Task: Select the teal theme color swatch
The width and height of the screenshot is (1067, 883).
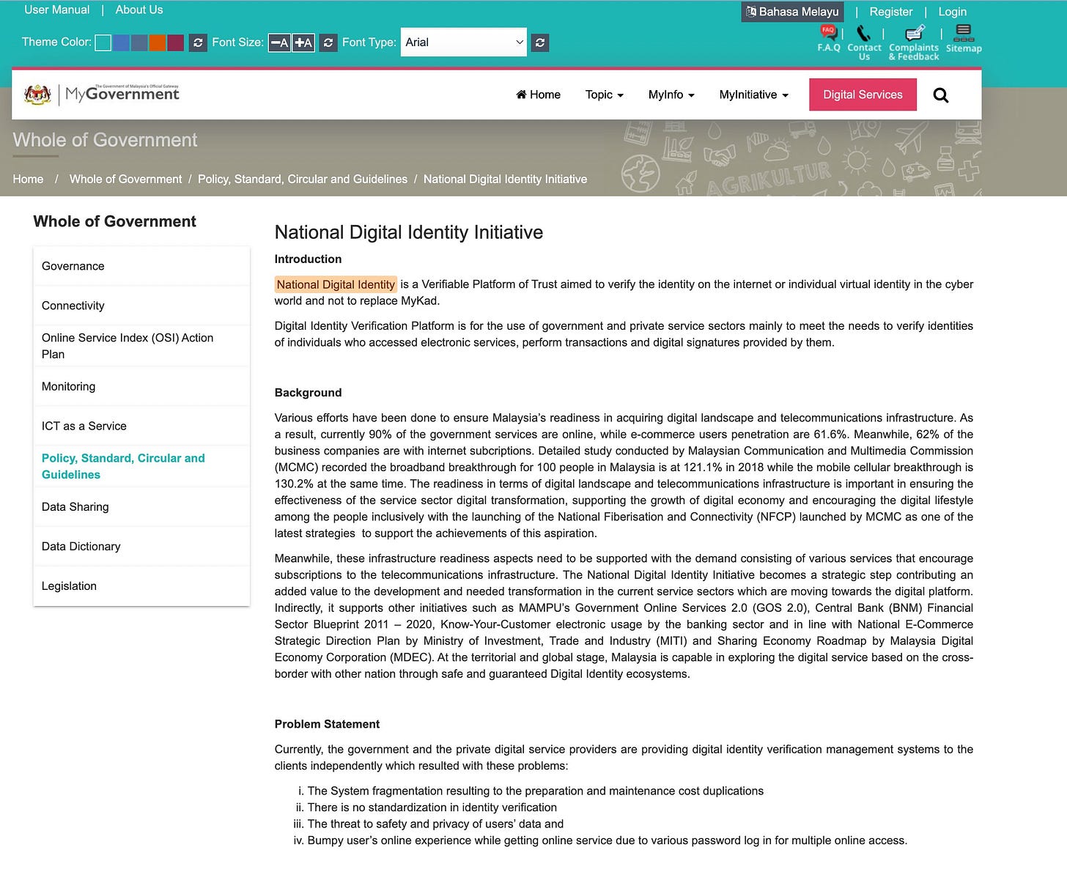Action: 103,43
